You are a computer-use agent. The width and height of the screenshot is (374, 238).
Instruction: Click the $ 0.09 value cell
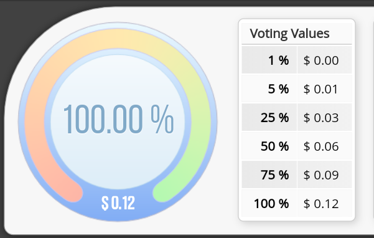coord(325,174)
